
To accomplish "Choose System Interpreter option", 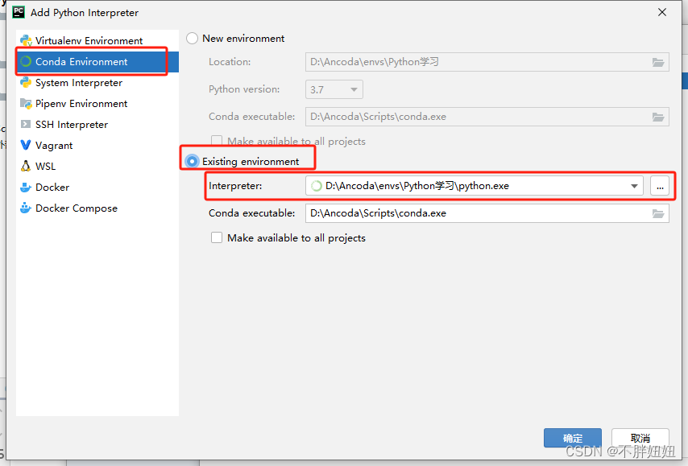I will (97, 83).
